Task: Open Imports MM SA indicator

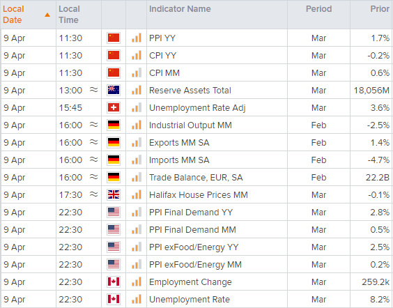Action: coord(179,160)
